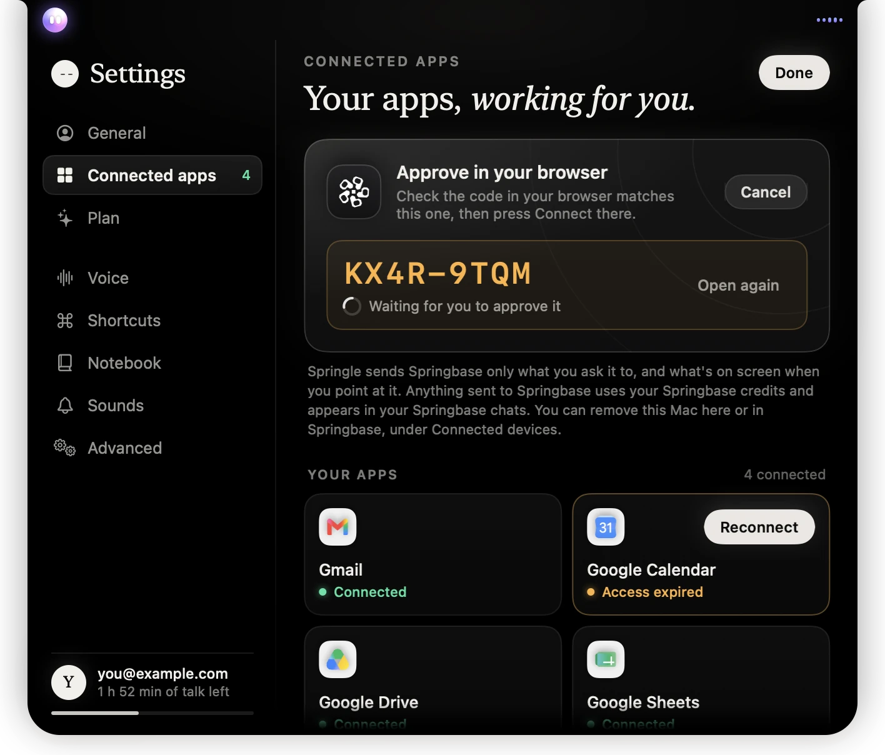Click the Google Sheets card title
Image resolution: width=885 pixels, height=755 pixels.
point(642,702)
